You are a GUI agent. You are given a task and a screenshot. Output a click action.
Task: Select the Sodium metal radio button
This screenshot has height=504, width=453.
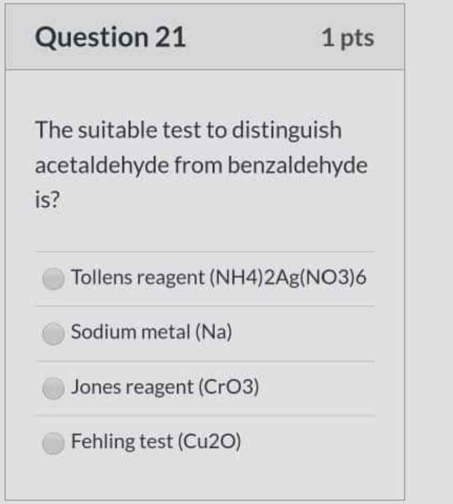click(53, 334)
